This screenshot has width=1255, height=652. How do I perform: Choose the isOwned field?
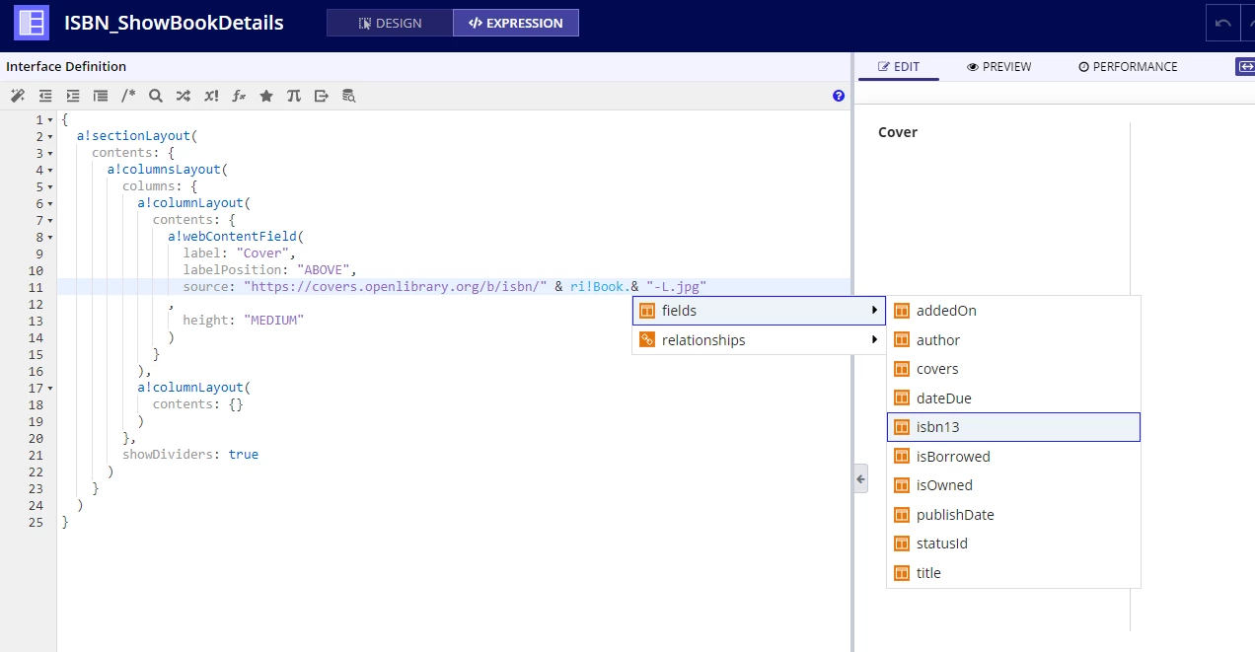(x=1013, y=485)
